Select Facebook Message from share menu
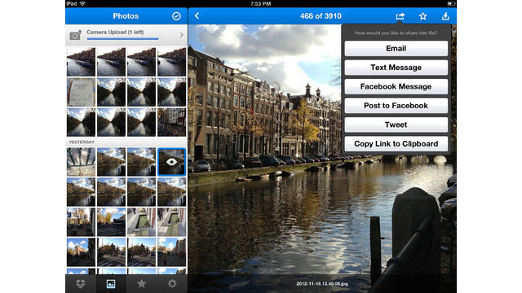The image size is (522, 293). (396, 87)
